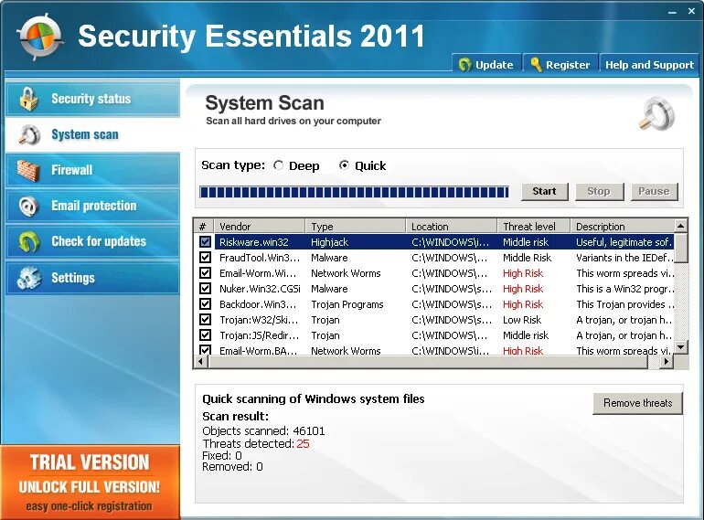Click the scan progress bar

point(354,192)
